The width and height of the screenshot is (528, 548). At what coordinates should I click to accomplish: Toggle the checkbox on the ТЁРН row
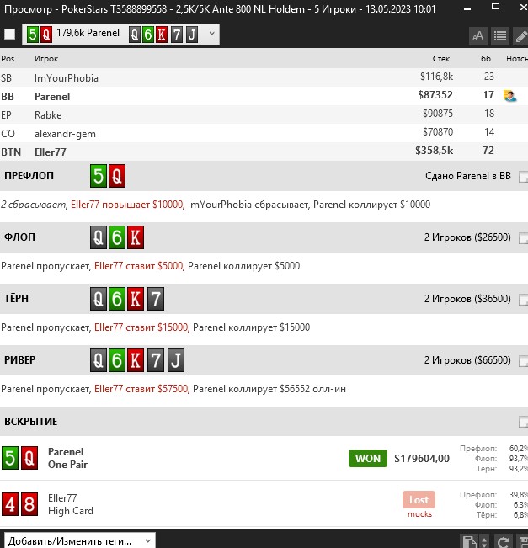(x=523, y=300)
